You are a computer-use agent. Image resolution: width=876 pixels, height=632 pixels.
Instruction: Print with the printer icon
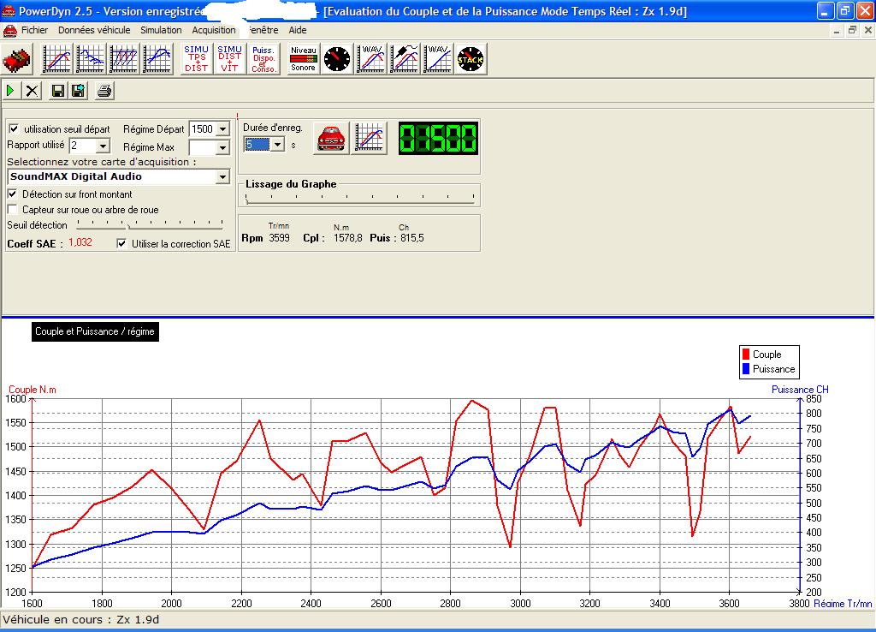pyautogui.click(x=104, y=91)
